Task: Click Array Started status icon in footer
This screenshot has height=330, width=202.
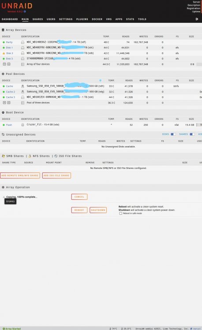Action: [x=4, y=329]
